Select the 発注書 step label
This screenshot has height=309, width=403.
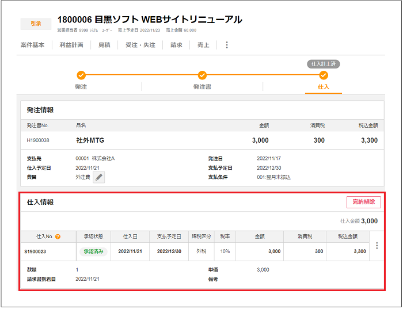tap(202, 87)
